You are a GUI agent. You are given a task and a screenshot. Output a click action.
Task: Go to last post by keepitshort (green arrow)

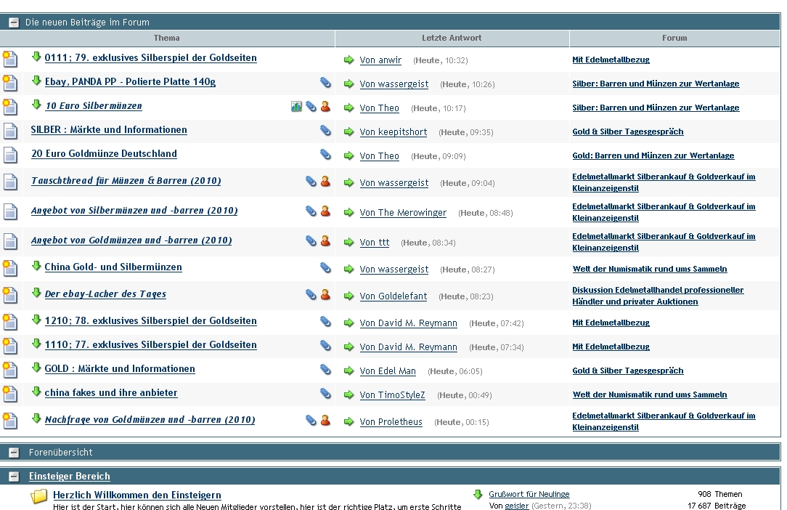pyautogui.click(x=348, y=132)
